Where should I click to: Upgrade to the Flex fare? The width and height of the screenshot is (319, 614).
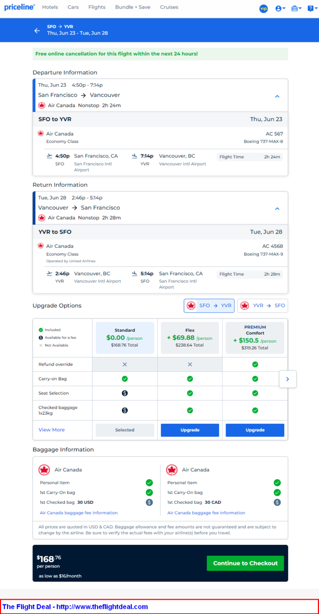point(190,430)
